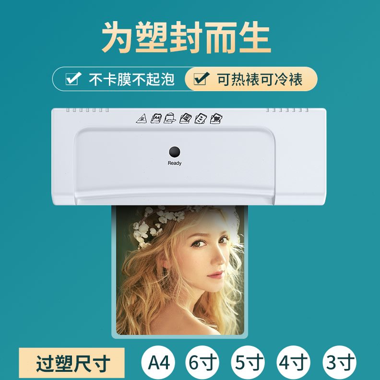
Task: Select the 5寸 size option
Action: pyautogui.click(x=248, y=363)
